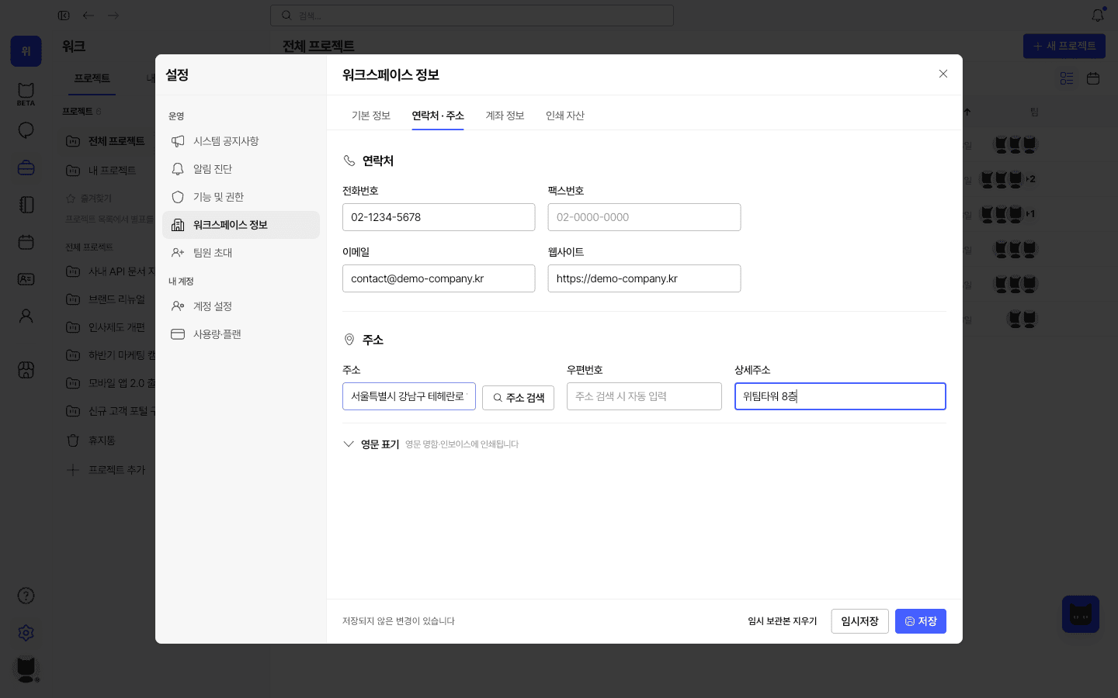
Task: Close the 워크스페이스 정보 settings dialog
Action: (x=943, y=74)
